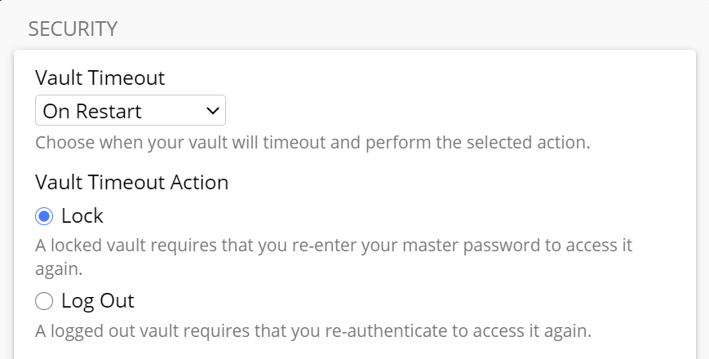
Task: Select the Lock radio button
Action: (x=44, y=216)
